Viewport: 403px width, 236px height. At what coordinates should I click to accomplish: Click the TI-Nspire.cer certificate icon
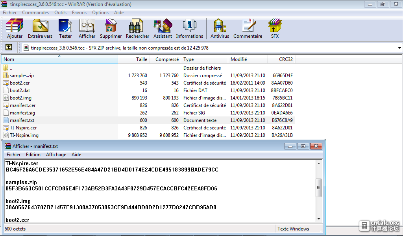[6, 127]
